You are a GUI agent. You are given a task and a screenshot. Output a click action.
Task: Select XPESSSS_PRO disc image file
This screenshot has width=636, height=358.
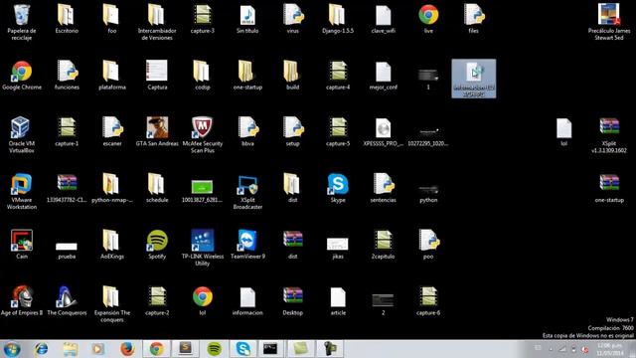(x=383, y=128)
